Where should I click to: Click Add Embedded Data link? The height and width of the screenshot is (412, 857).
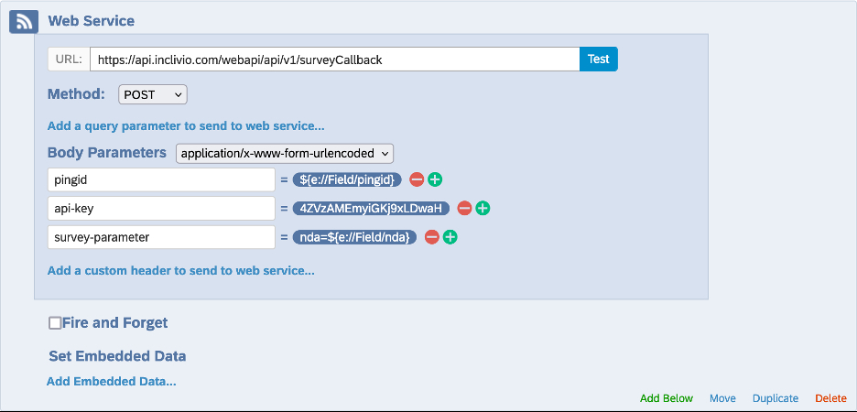tap(112, 381)
